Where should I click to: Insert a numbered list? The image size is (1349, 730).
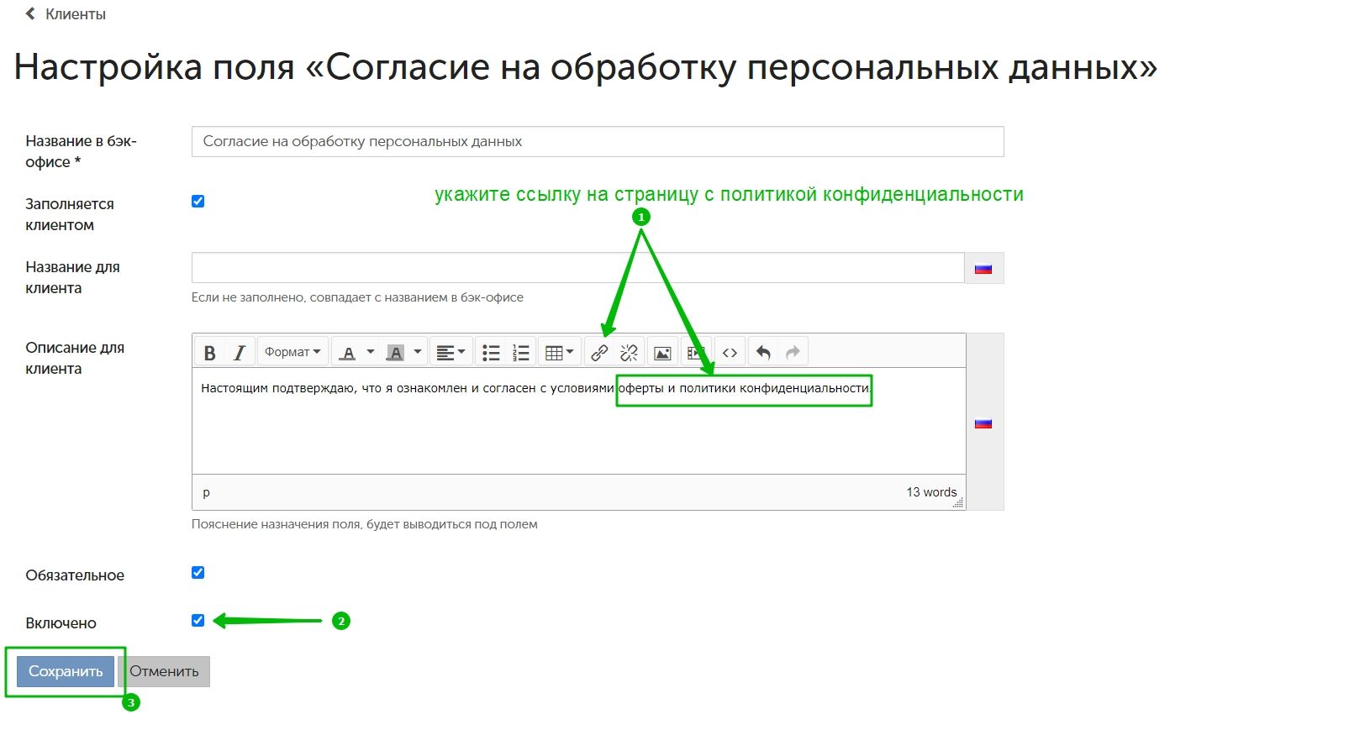click(x=521, y=353)
